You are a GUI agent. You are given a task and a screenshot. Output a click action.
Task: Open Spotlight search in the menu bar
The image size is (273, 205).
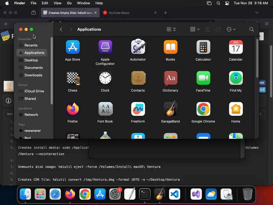(x=218, y=3)
